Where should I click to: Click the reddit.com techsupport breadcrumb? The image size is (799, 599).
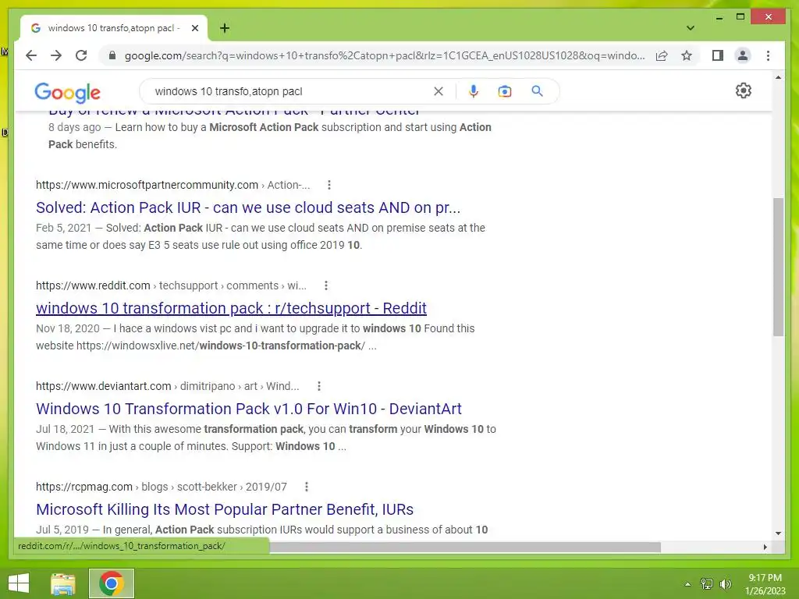(171, 285)
